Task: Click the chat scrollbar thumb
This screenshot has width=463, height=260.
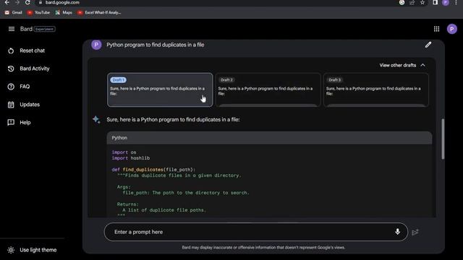Action: (443, 139)
